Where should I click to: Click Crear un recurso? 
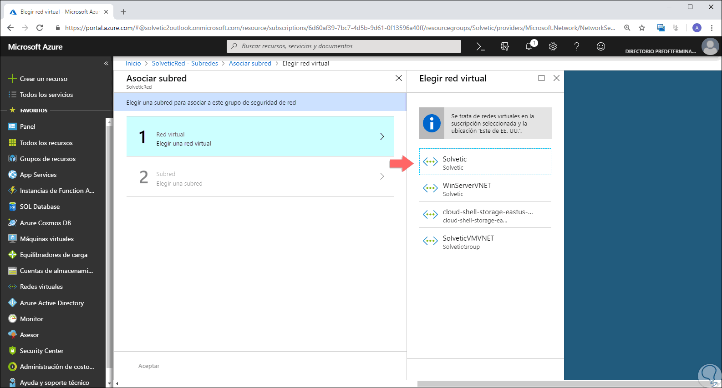tap(43, 79)
